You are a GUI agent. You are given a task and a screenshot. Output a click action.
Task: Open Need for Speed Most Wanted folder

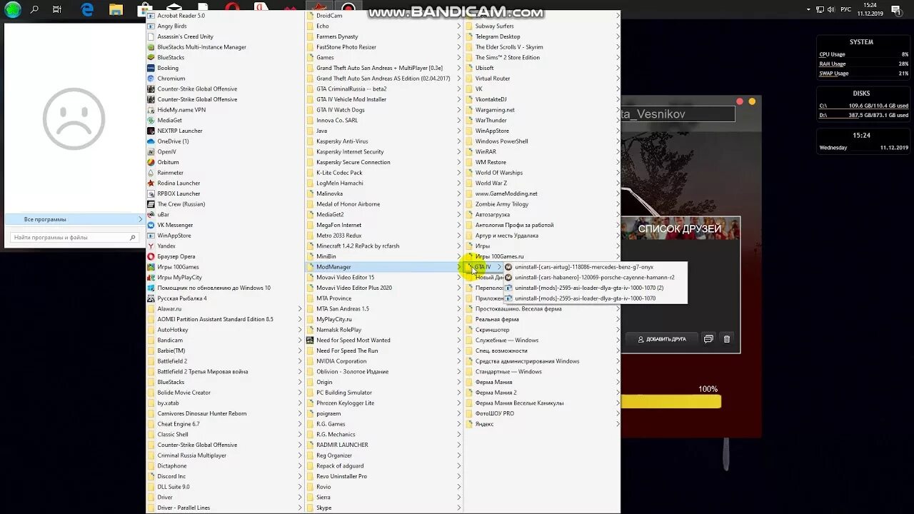tap(383, 341)
